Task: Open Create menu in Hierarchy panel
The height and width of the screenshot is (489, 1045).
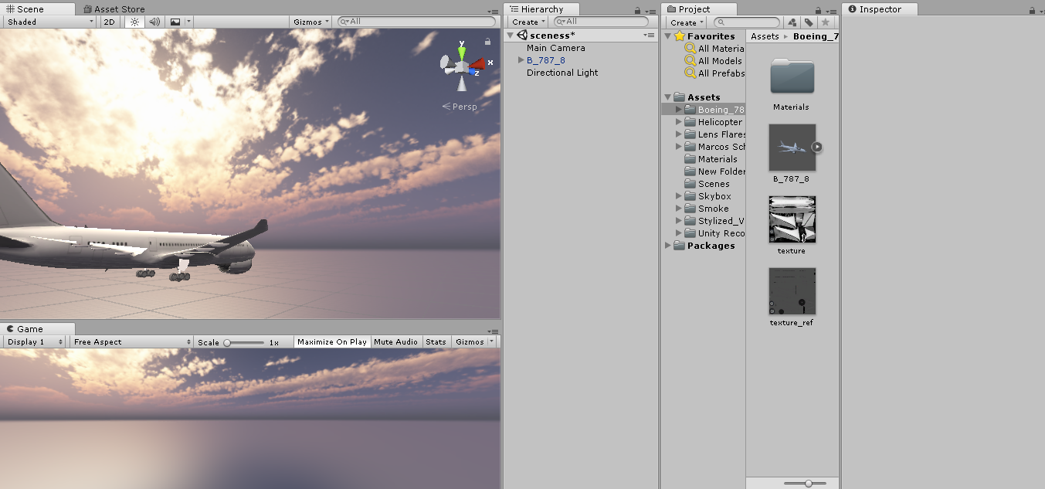Action: pyautogui.click(x=528, y=22)
